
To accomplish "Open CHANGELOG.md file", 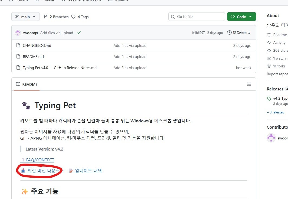I will click(37, 45).
